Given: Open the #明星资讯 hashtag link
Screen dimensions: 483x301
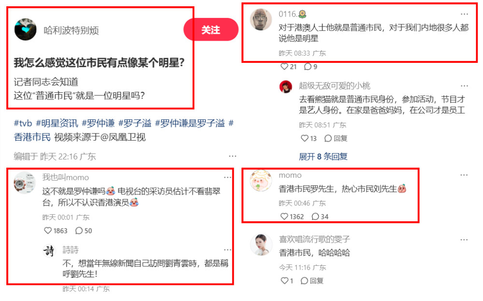Looking at the screenshot, I should 57,123.
